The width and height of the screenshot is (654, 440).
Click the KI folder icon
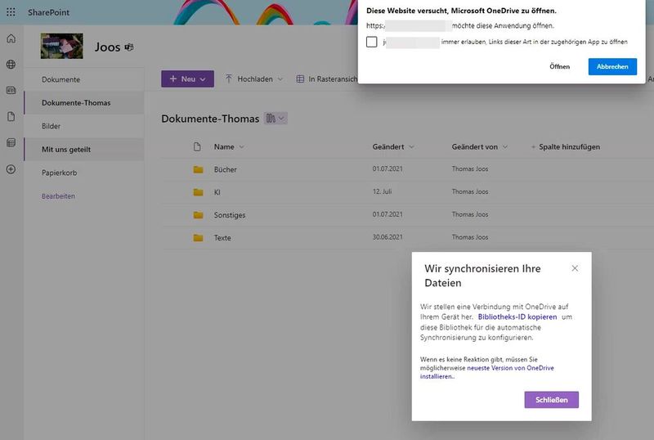[198, 192]
